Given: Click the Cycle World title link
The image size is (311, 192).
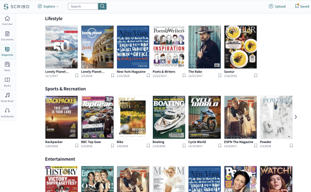Looking at the screenshot, I should [x=197, y=142].
